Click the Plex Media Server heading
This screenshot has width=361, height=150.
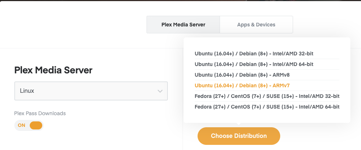tap(53, 70)
